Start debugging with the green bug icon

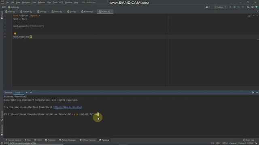tap(234, 7)
